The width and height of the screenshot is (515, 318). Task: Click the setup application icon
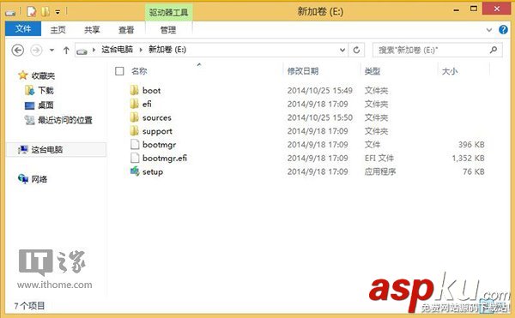click(x=135, y=171)
